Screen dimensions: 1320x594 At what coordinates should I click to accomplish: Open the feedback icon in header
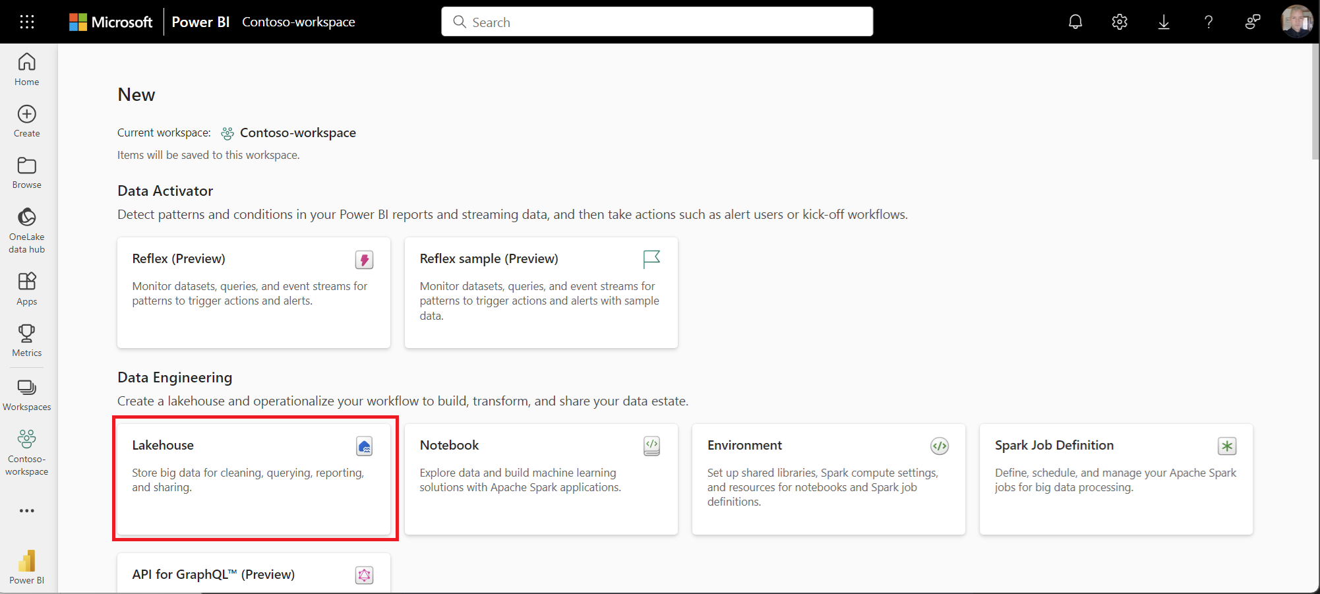click(x=1253, y=22)
